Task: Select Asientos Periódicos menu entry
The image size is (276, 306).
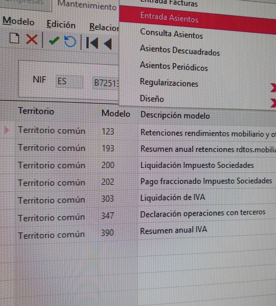Action: pyautogui.click(x=174, y=66)
